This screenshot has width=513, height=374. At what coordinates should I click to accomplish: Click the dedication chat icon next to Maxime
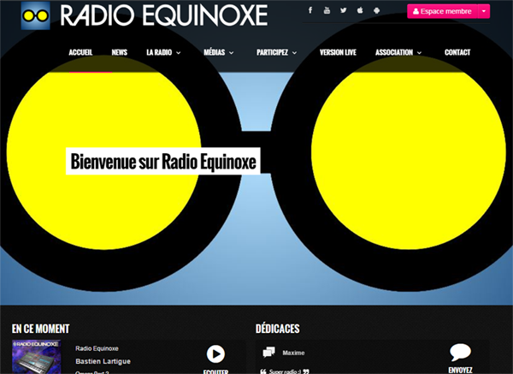click(x=269, y=353)
